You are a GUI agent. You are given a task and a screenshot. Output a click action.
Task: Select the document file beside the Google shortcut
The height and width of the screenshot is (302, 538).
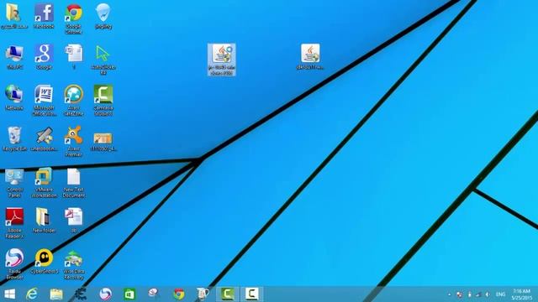[x=74, y=57]
